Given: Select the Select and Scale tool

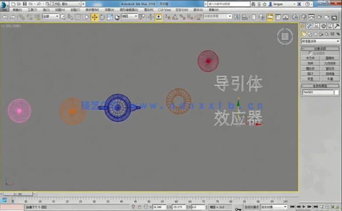Looking at the screenshot, I should tap(110, 17).
